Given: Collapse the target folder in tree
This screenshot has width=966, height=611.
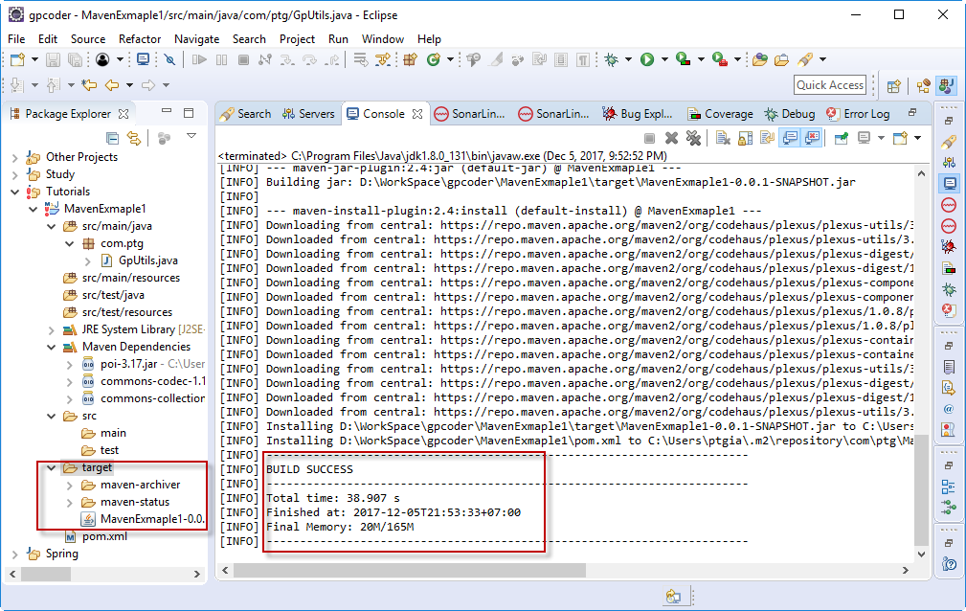Looking at the screenshot, I should [x=51, y=467].
